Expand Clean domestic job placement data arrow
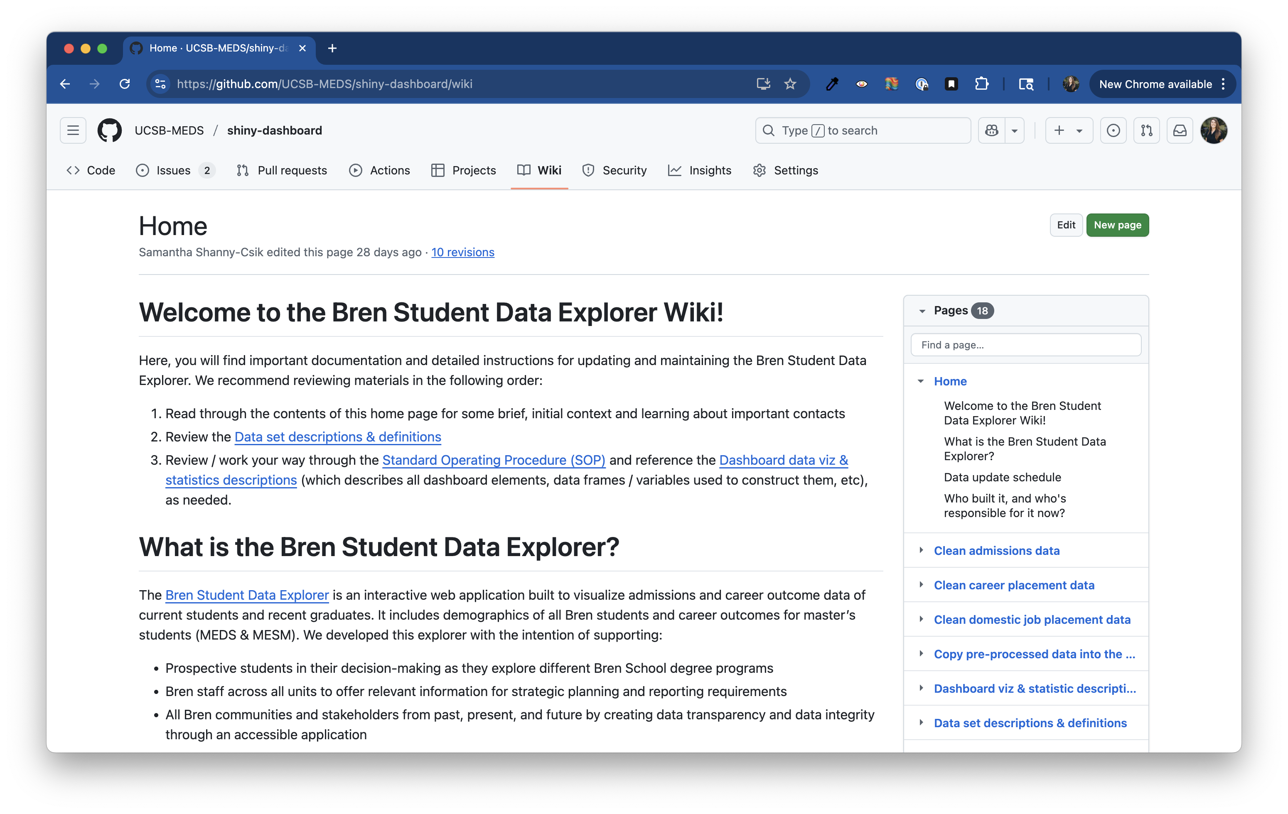Viewport: 1288px width, 814px height. (921, 619)
